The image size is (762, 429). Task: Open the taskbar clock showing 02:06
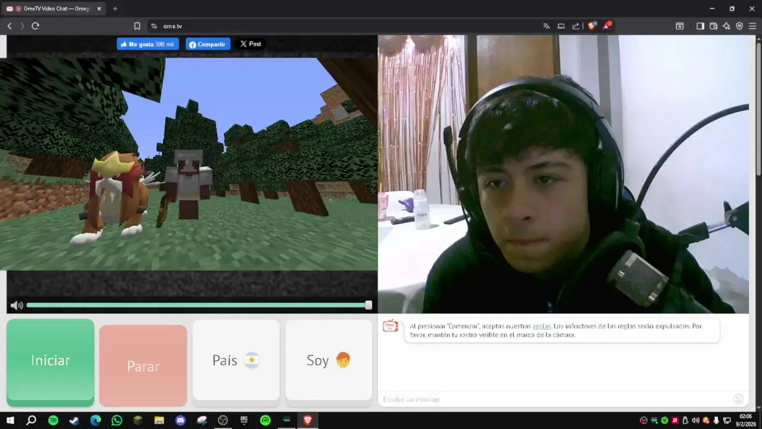click(x=745, y=420)
